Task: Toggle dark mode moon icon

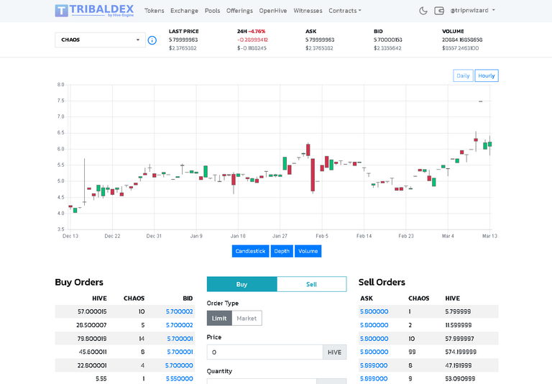Action: point(423,11)
